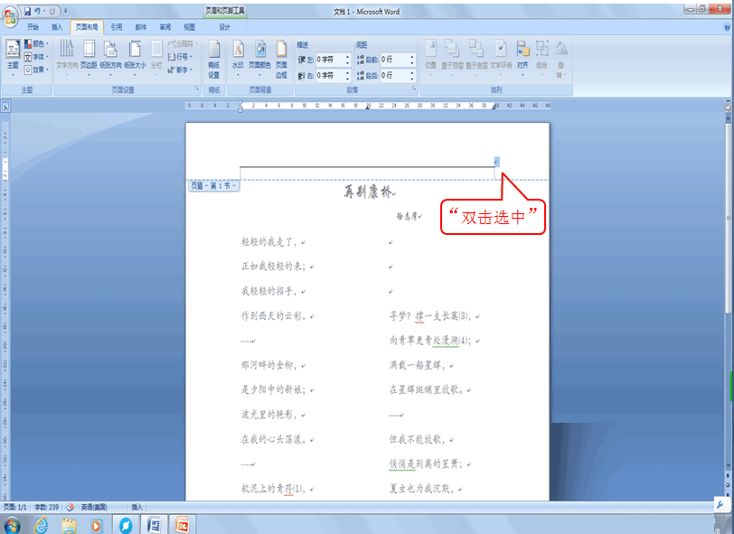Viewport: 734px width, 534px height.
Task: Switch to 审阅 Review tab
Action: (x=165, y=27)
